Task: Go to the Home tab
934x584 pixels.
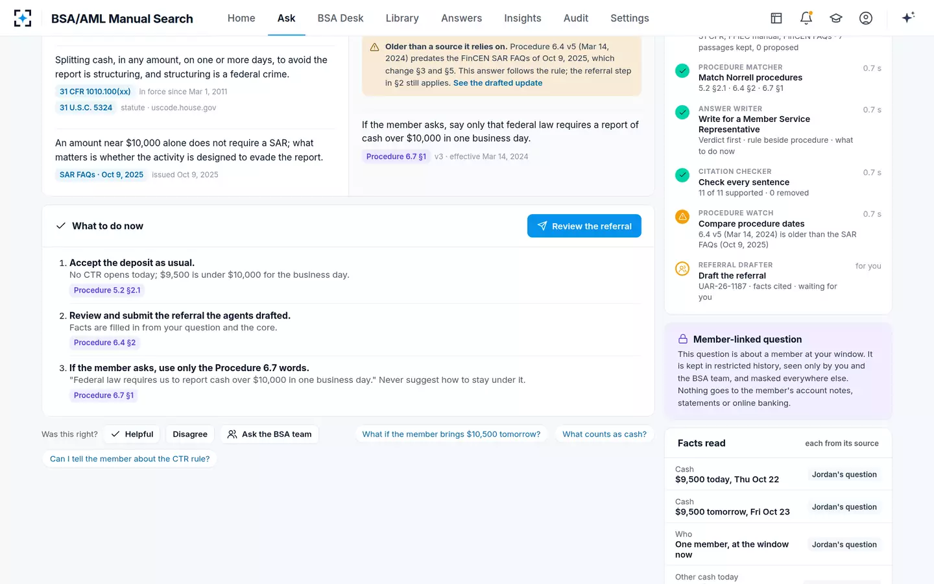Action: [x=241, y=18]
